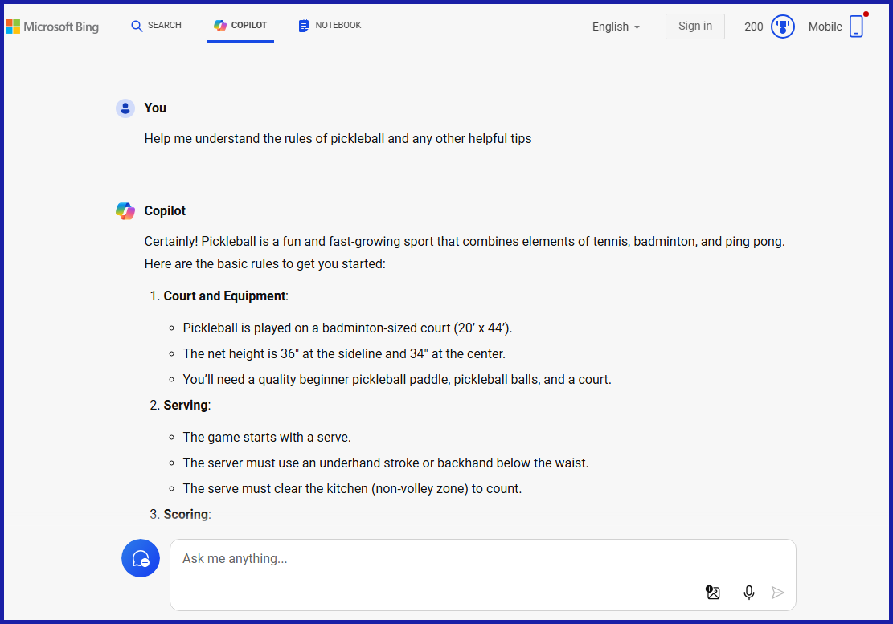This screenshot has height=624, width=893.
Task: Switch to the Copilot tab
Action: point(240,26)
